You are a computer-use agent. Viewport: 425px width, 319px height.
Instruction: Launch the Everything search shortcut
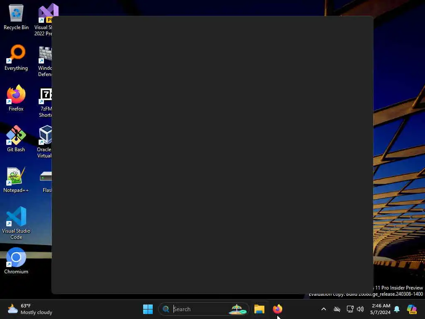pos(16,57)
